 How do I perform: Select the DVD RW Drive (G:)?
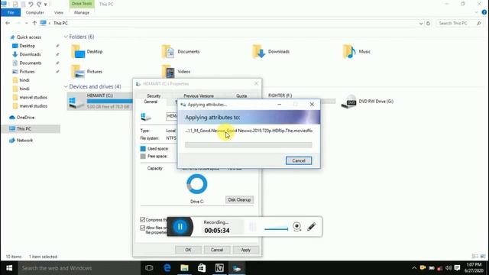point(368,102)
